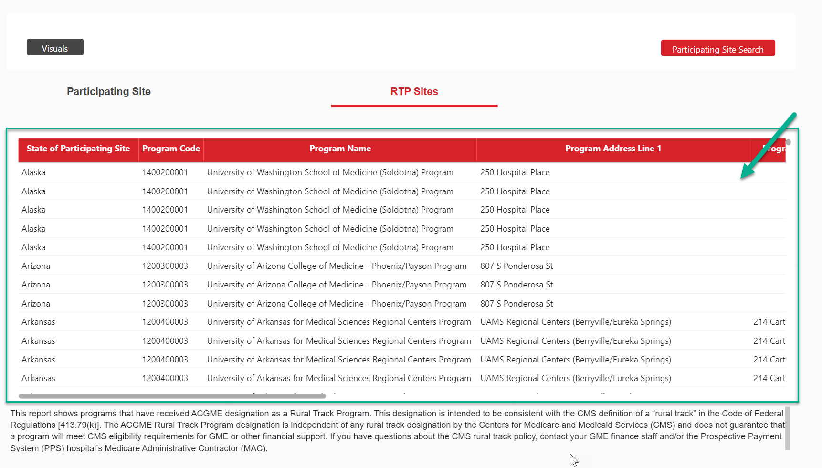Switch to the Participating Site tab

tap(109, 91)
